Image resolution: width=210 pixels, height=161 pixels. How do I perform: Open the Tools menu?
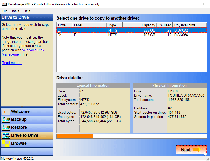15,11
